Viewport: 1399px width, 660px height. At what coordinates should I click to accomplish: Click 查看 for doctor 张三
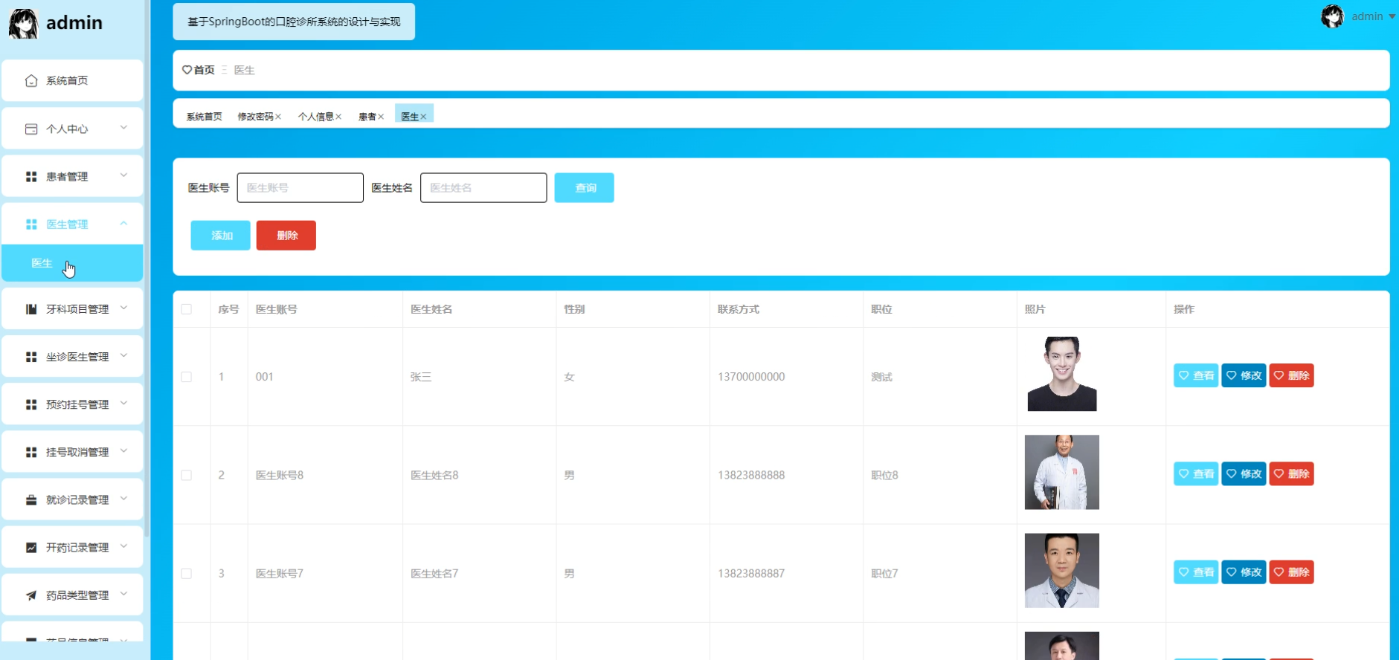click(1196, 375)
